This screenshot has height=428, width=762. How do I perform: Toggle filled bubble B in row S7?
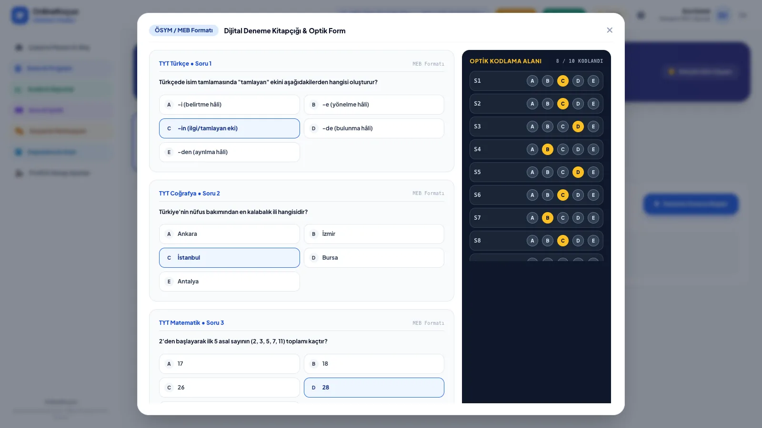click(548, 218)
